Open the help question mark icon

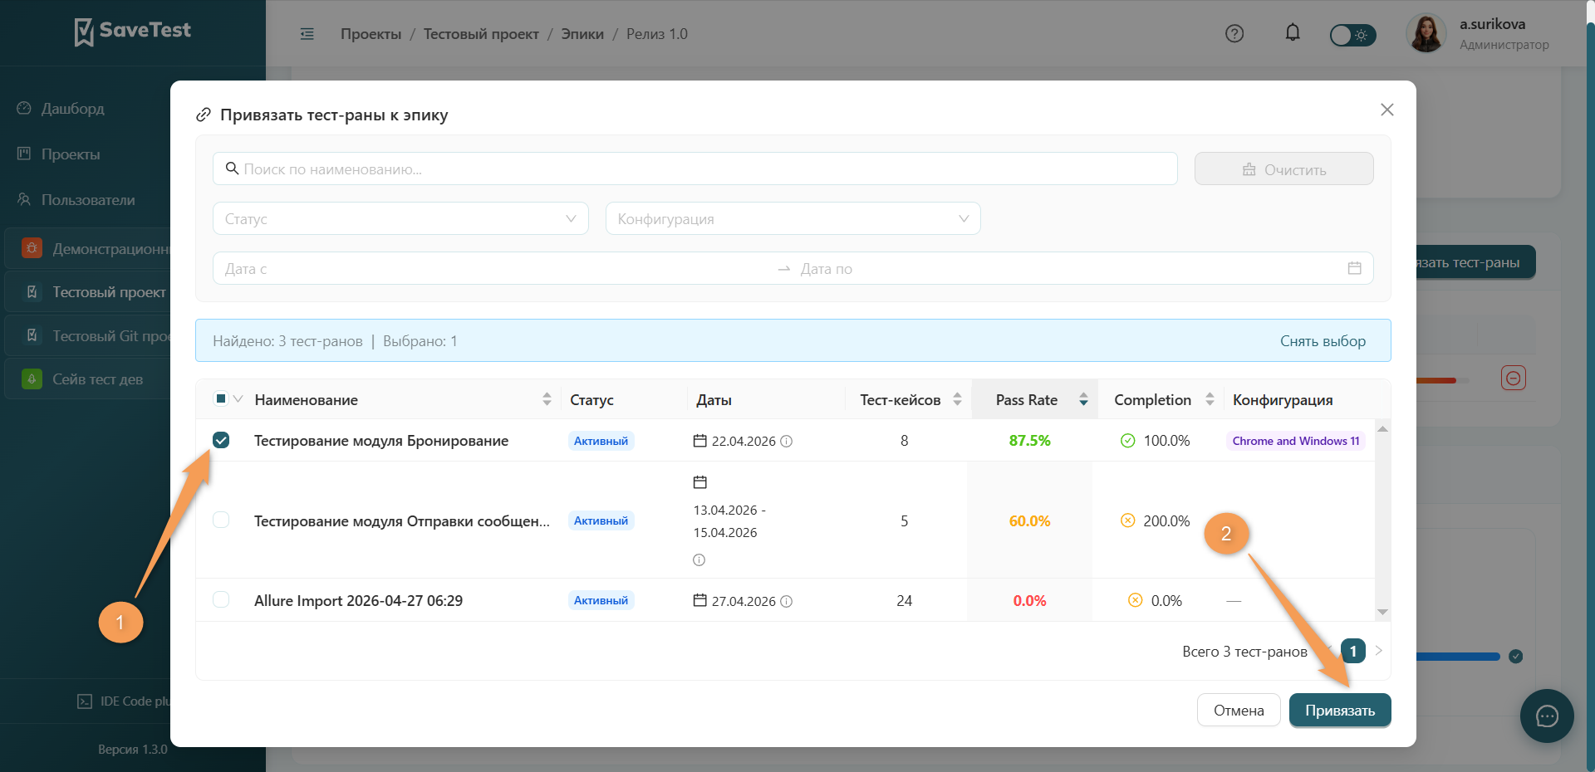pos(1234,34)
